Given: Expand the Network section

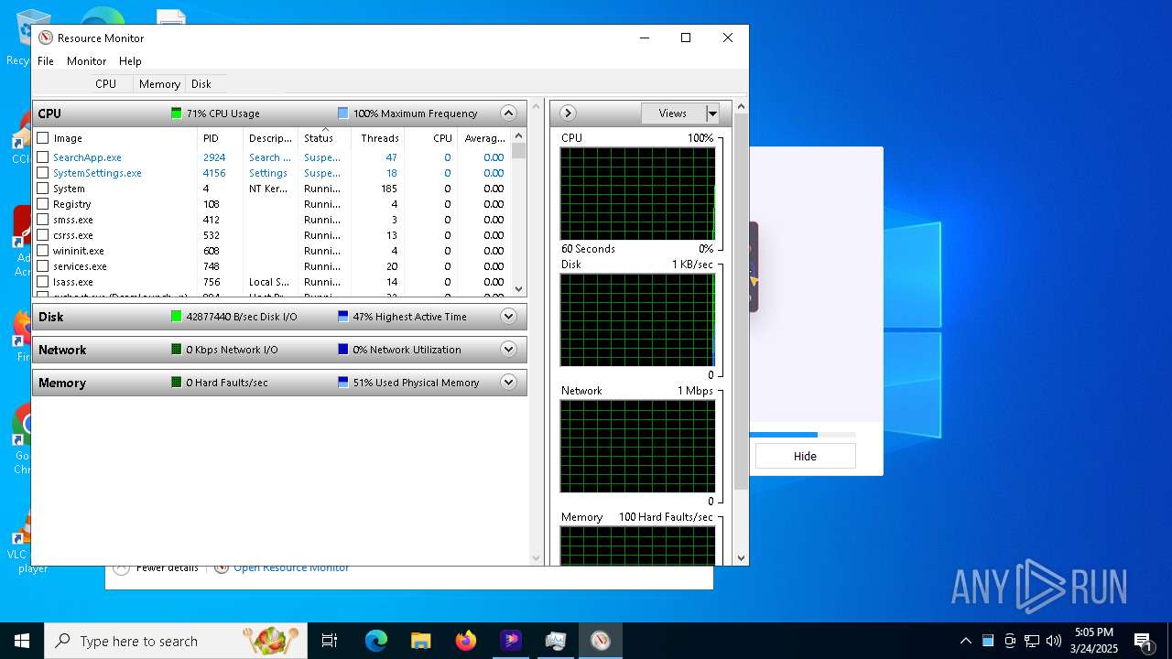Looking at the screenshot, I should click(509, 350).
